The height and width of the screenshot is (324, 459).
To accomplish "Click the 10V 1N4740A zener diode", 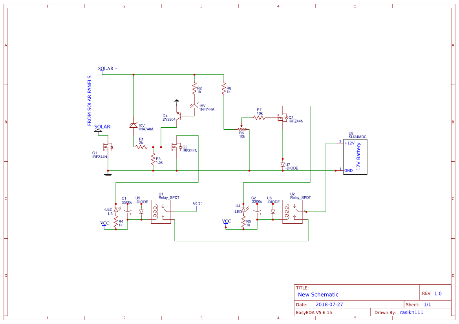I will [x=134, y=125].
